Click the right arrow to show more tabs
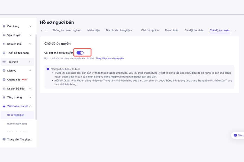The height and width of the screenshot is (162, 244). pyautogui.click(x=235, y=31)
